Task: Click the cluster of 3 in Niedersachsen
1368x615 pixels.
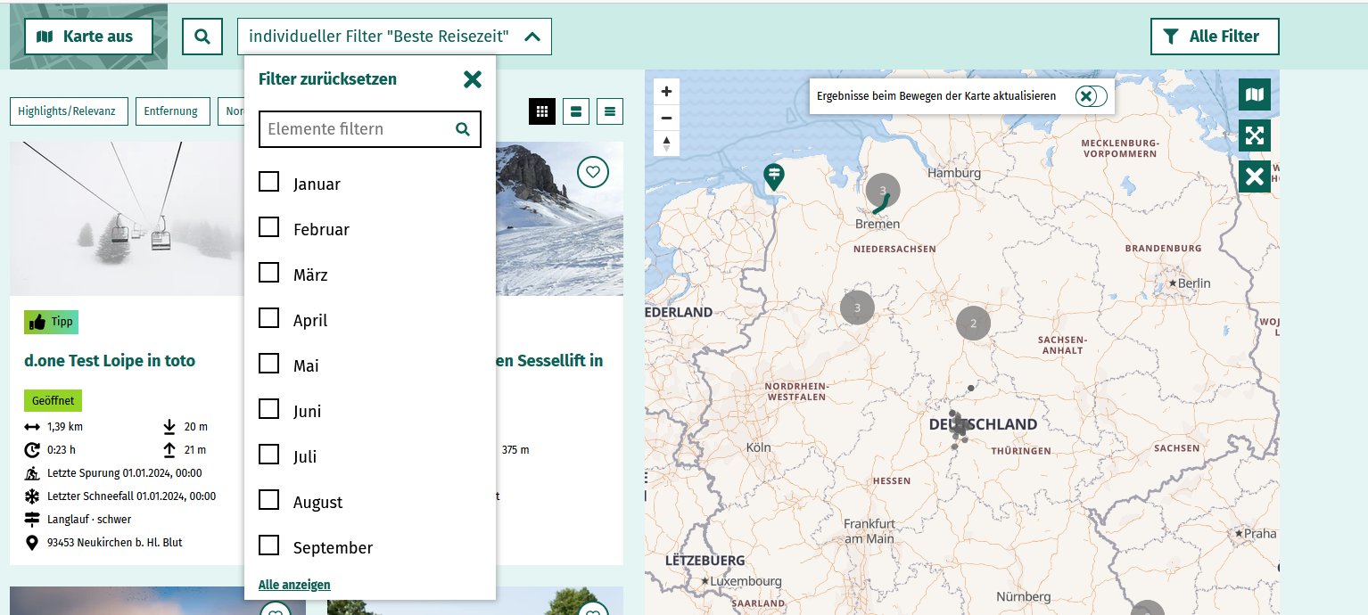Action: click(x=858, y=307)
